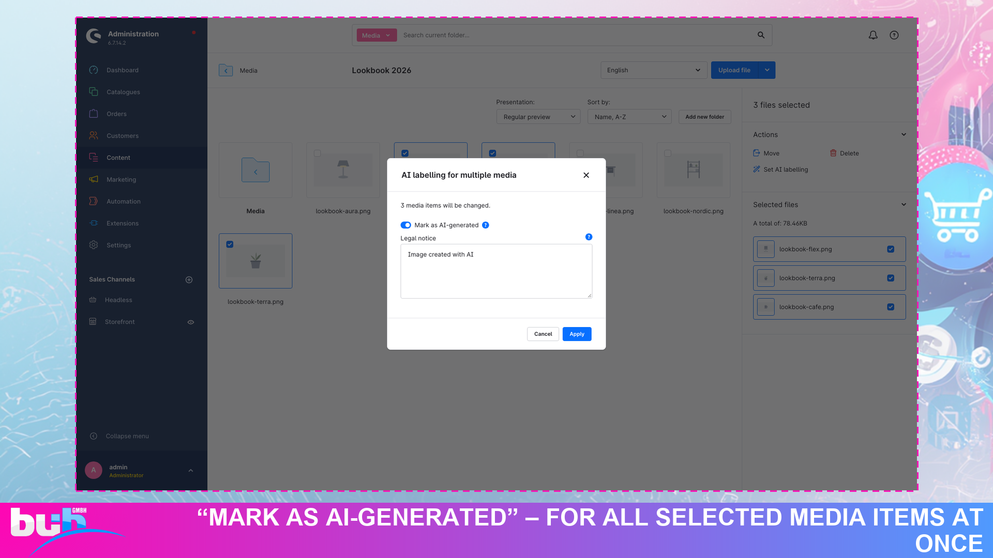Viewport: 993px width, 558px height.
Task: Open the Media search scope dropdown
Action: coord(377,35)
